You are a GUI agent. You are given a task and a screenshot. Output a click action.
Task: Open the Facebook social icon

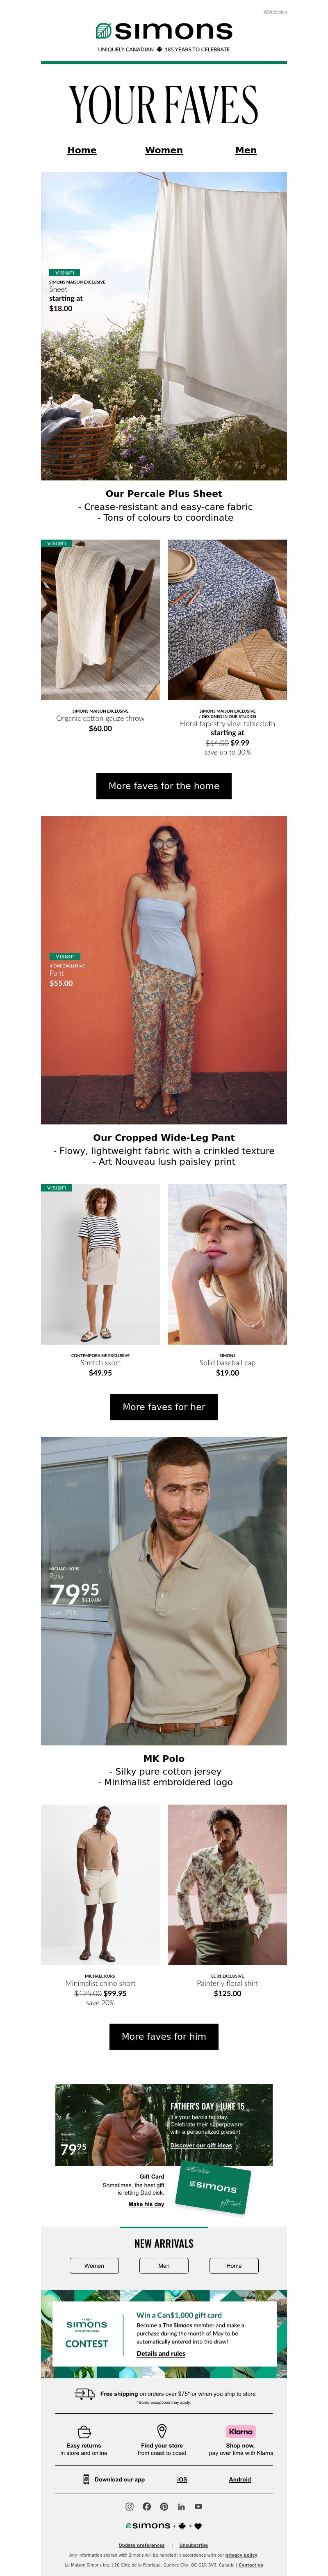pos(146,2506)
